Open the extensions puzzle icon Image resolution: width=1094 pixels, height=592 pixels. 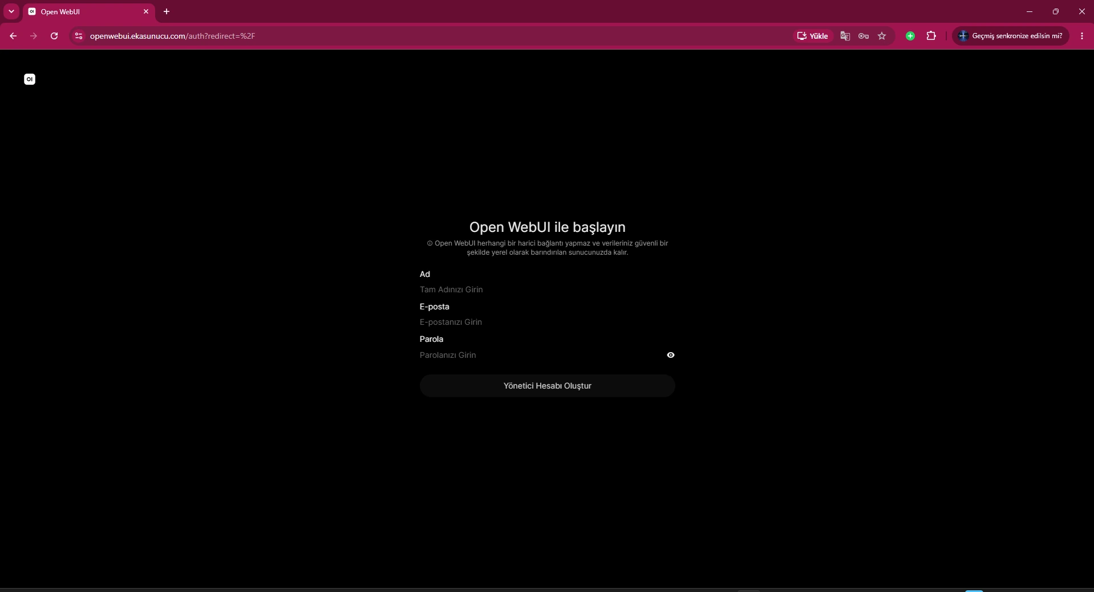click(931, 36)
